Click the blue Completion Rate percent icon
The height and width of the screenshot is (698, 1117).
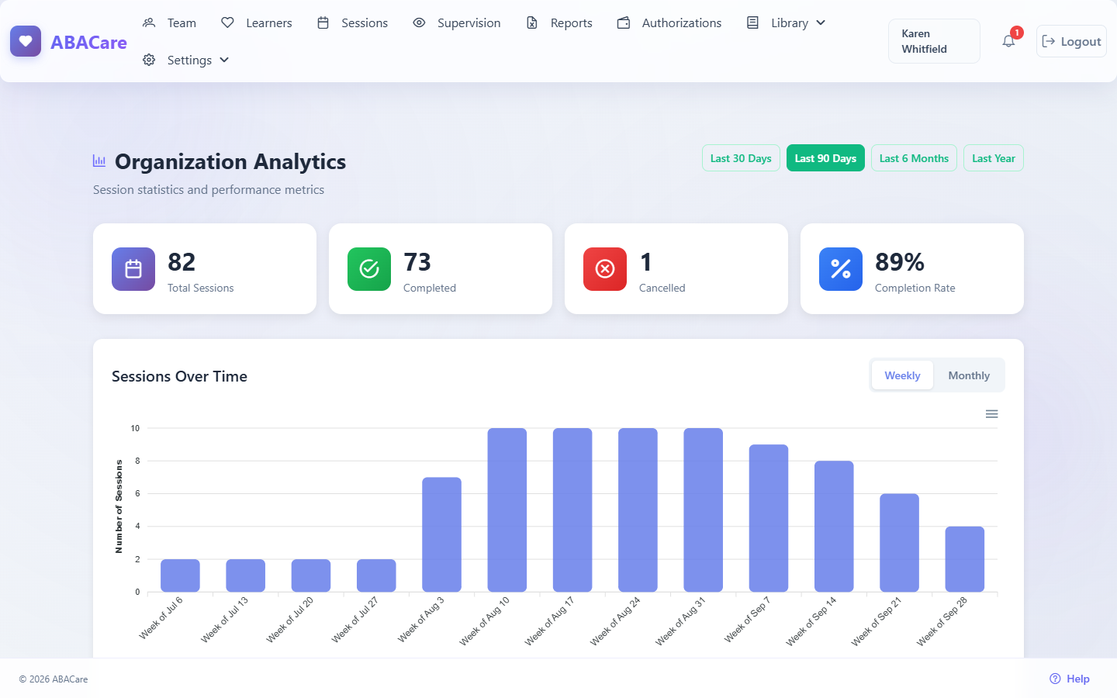click(841, 269)
